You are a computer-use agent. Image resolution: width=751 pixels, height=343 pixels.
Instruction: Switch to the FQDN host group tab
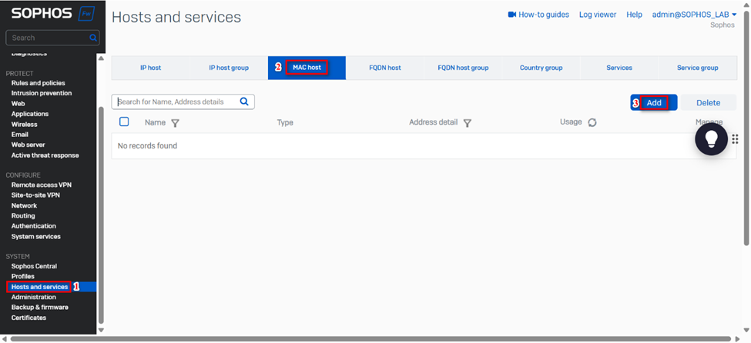tap(463, 68)
